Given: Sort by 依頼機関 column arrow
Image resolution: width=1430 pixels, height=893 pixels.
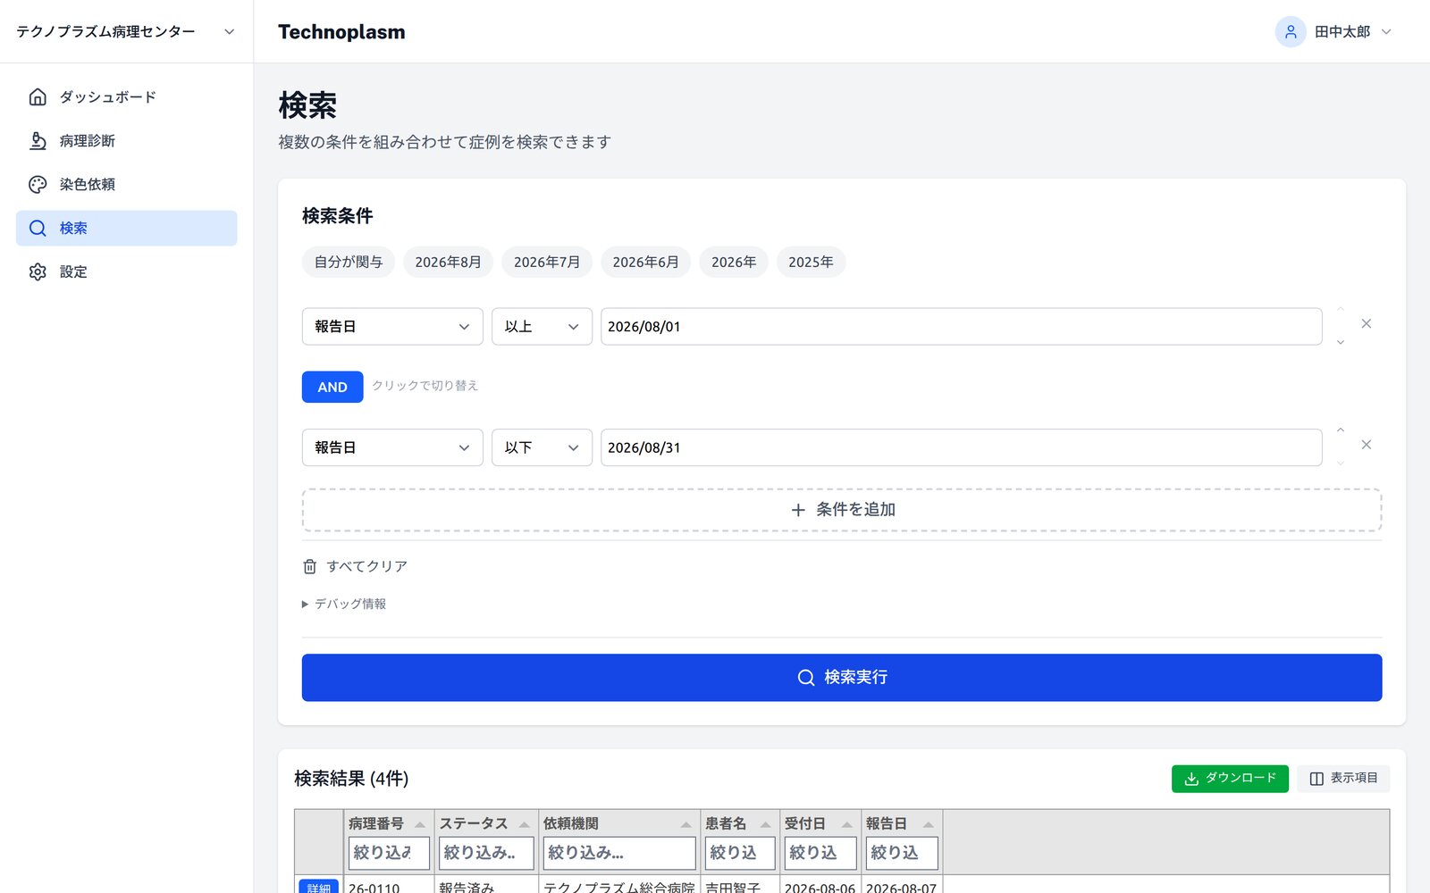Looking at the screenshot, I should coord(686,824).
